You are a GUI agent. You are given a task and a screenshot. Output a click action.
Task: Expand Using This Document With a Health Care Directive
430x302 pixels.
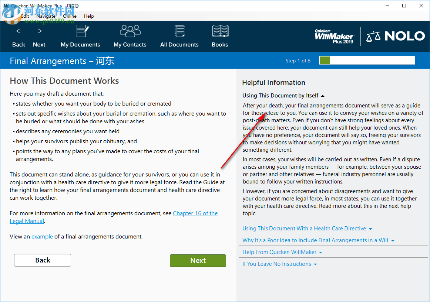click(307, 229)
